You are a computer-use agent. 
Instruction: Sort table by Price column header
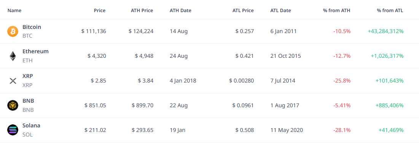[x=100, y=11]
